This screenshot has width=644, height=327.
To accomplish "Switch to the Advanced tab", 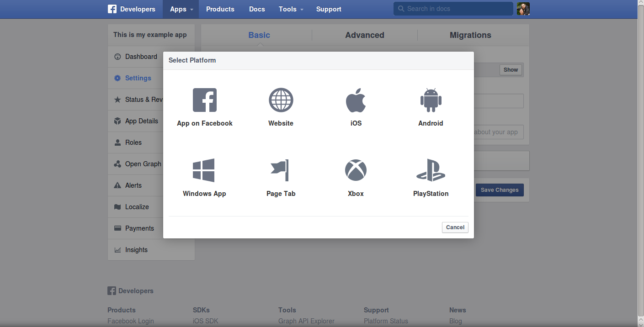I will pos(364,35).
